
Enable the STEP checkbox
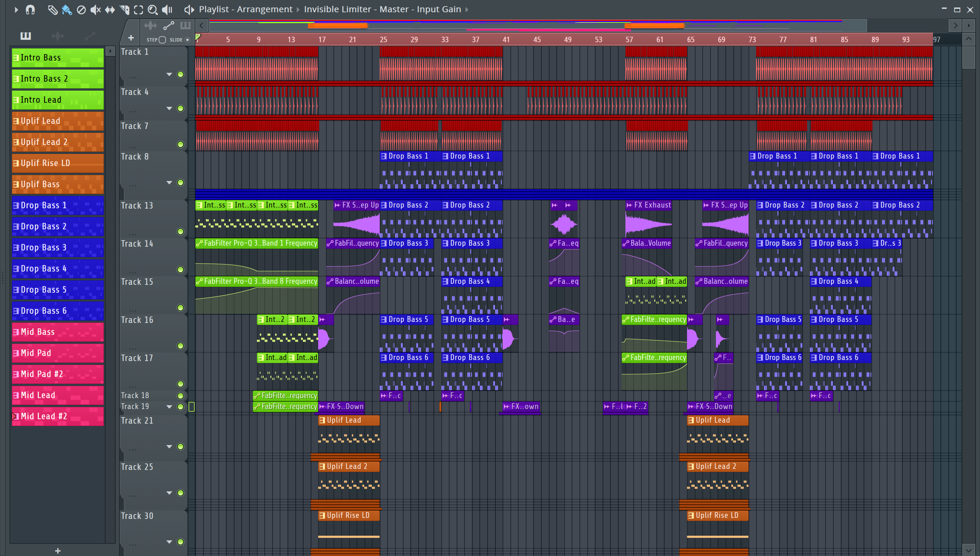click(162, 40)
